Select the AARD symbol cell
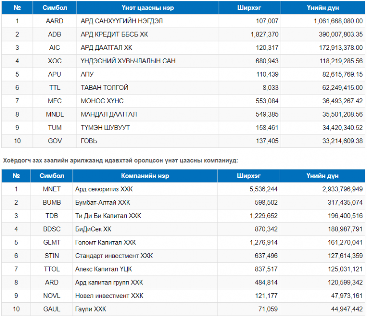 (x=55, y=21)
